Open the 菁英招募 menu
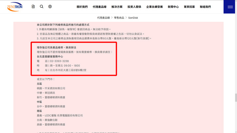This screenshot has height=133, width=237. 189,7
